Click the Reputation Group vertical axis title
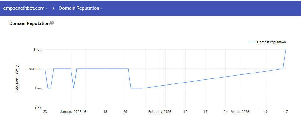 tap(17, 78)
